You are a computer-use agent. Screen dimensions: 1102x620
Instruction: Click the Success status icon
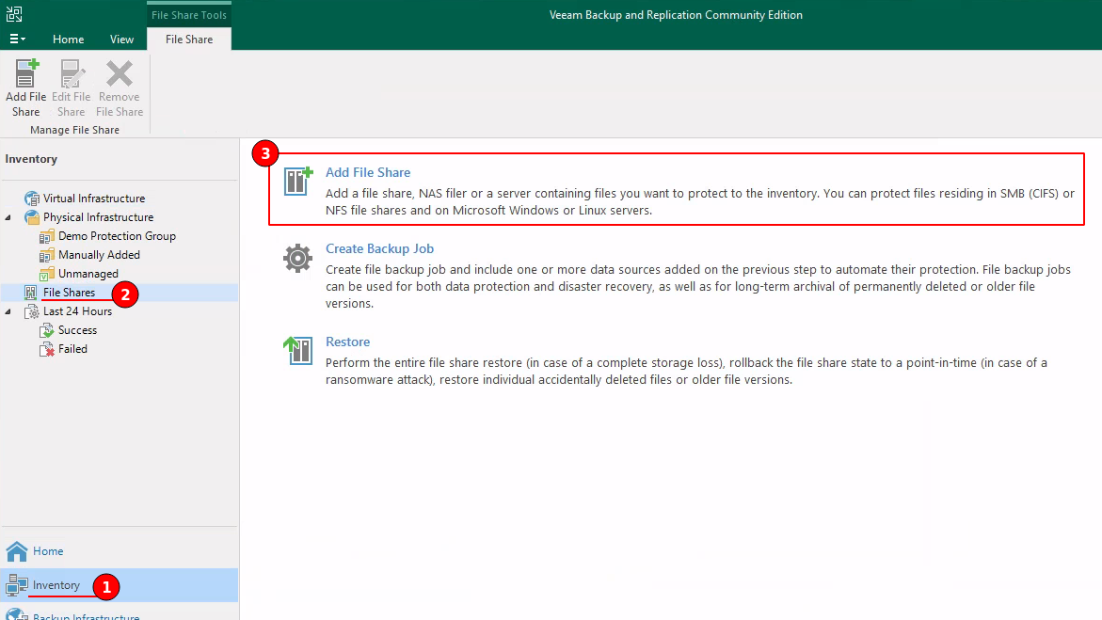[x=47, y=330]
